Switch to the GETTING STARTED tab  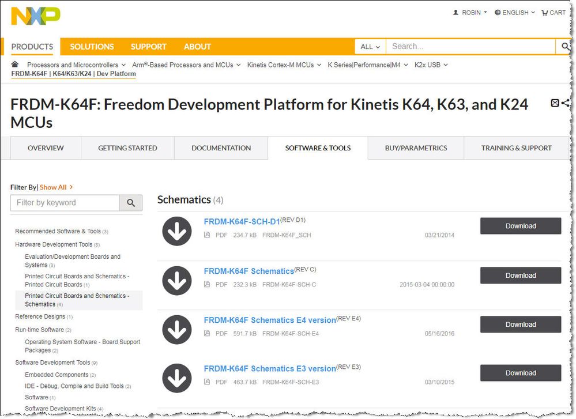click(127, 148)
